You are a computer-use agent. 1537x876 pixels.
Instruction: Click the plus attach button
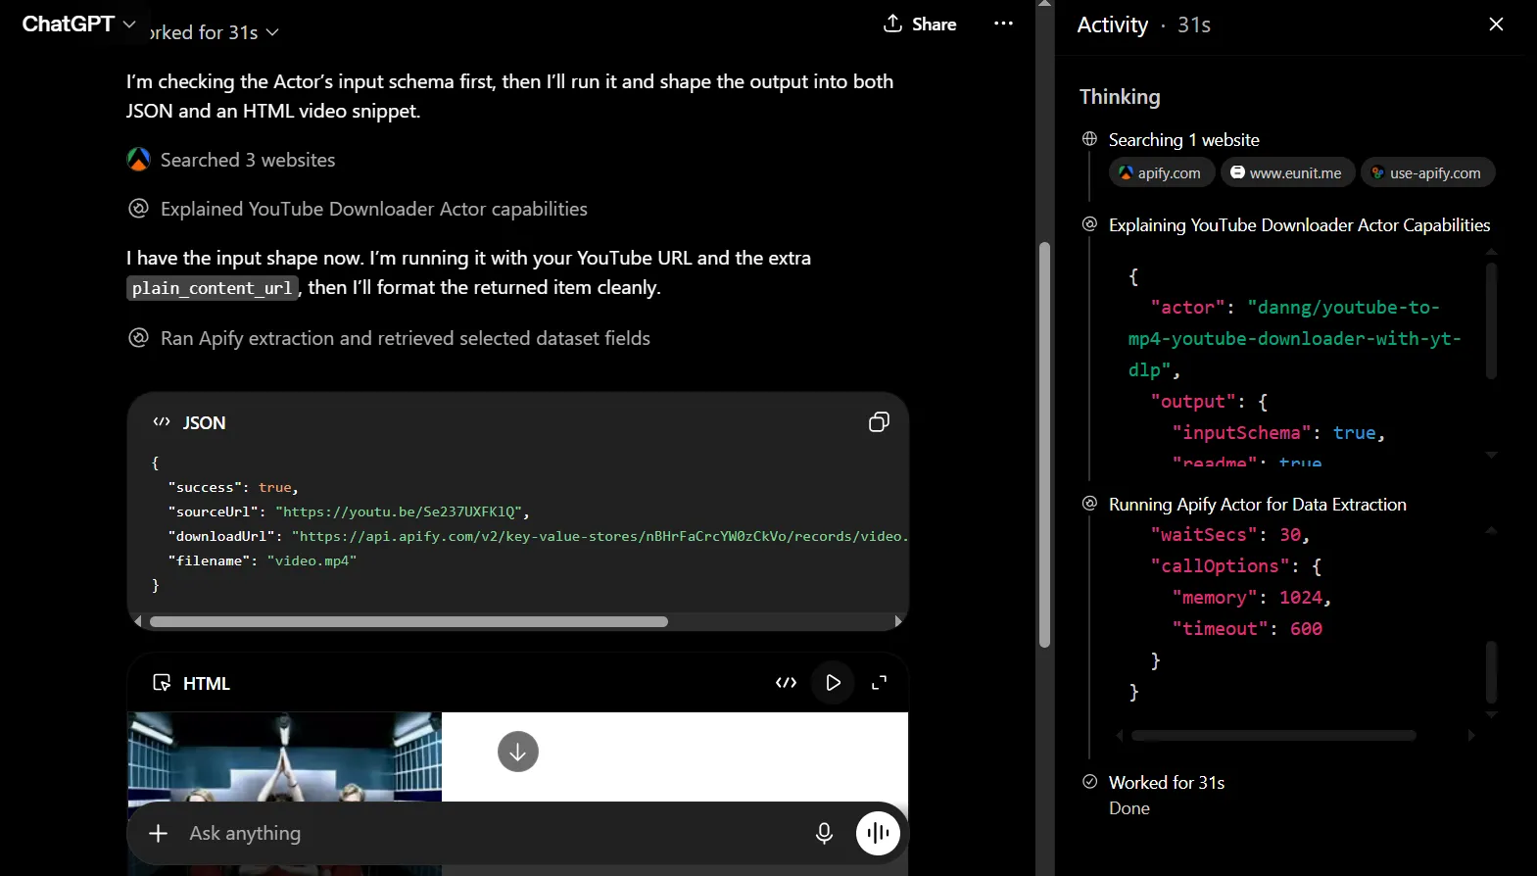[158, 833]
